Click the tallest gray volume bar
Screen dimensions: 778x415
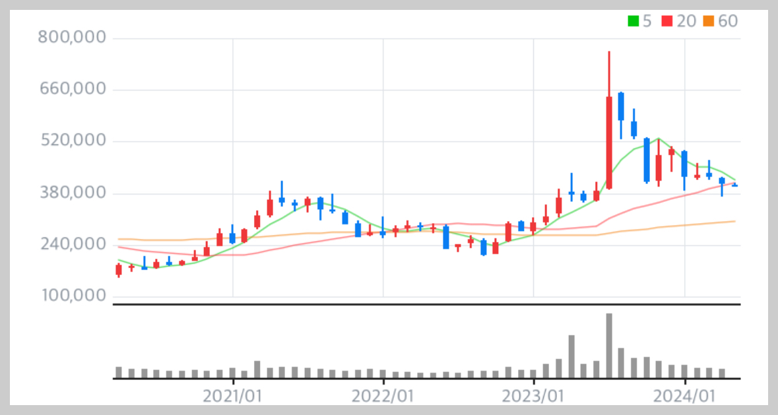[x=609, y=346]
